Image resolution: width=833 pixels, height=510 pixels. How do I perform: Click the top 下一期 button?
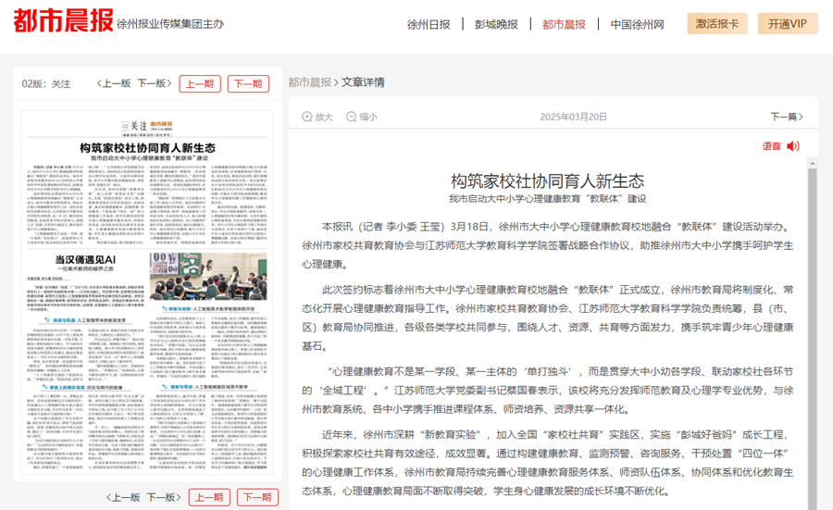coord(248,84)
